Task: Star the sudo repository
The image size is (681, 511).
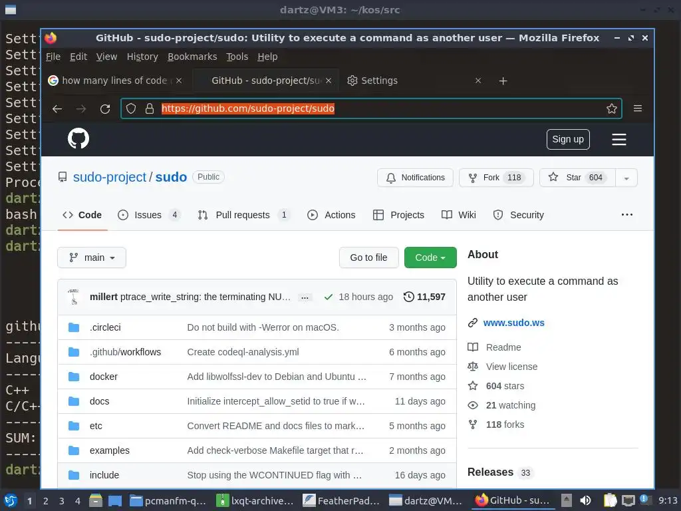Action: tap(577, 178)
